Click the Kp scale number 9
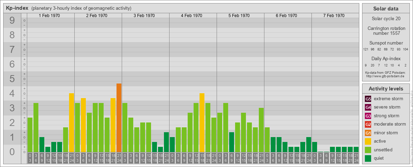 point(12,21)
